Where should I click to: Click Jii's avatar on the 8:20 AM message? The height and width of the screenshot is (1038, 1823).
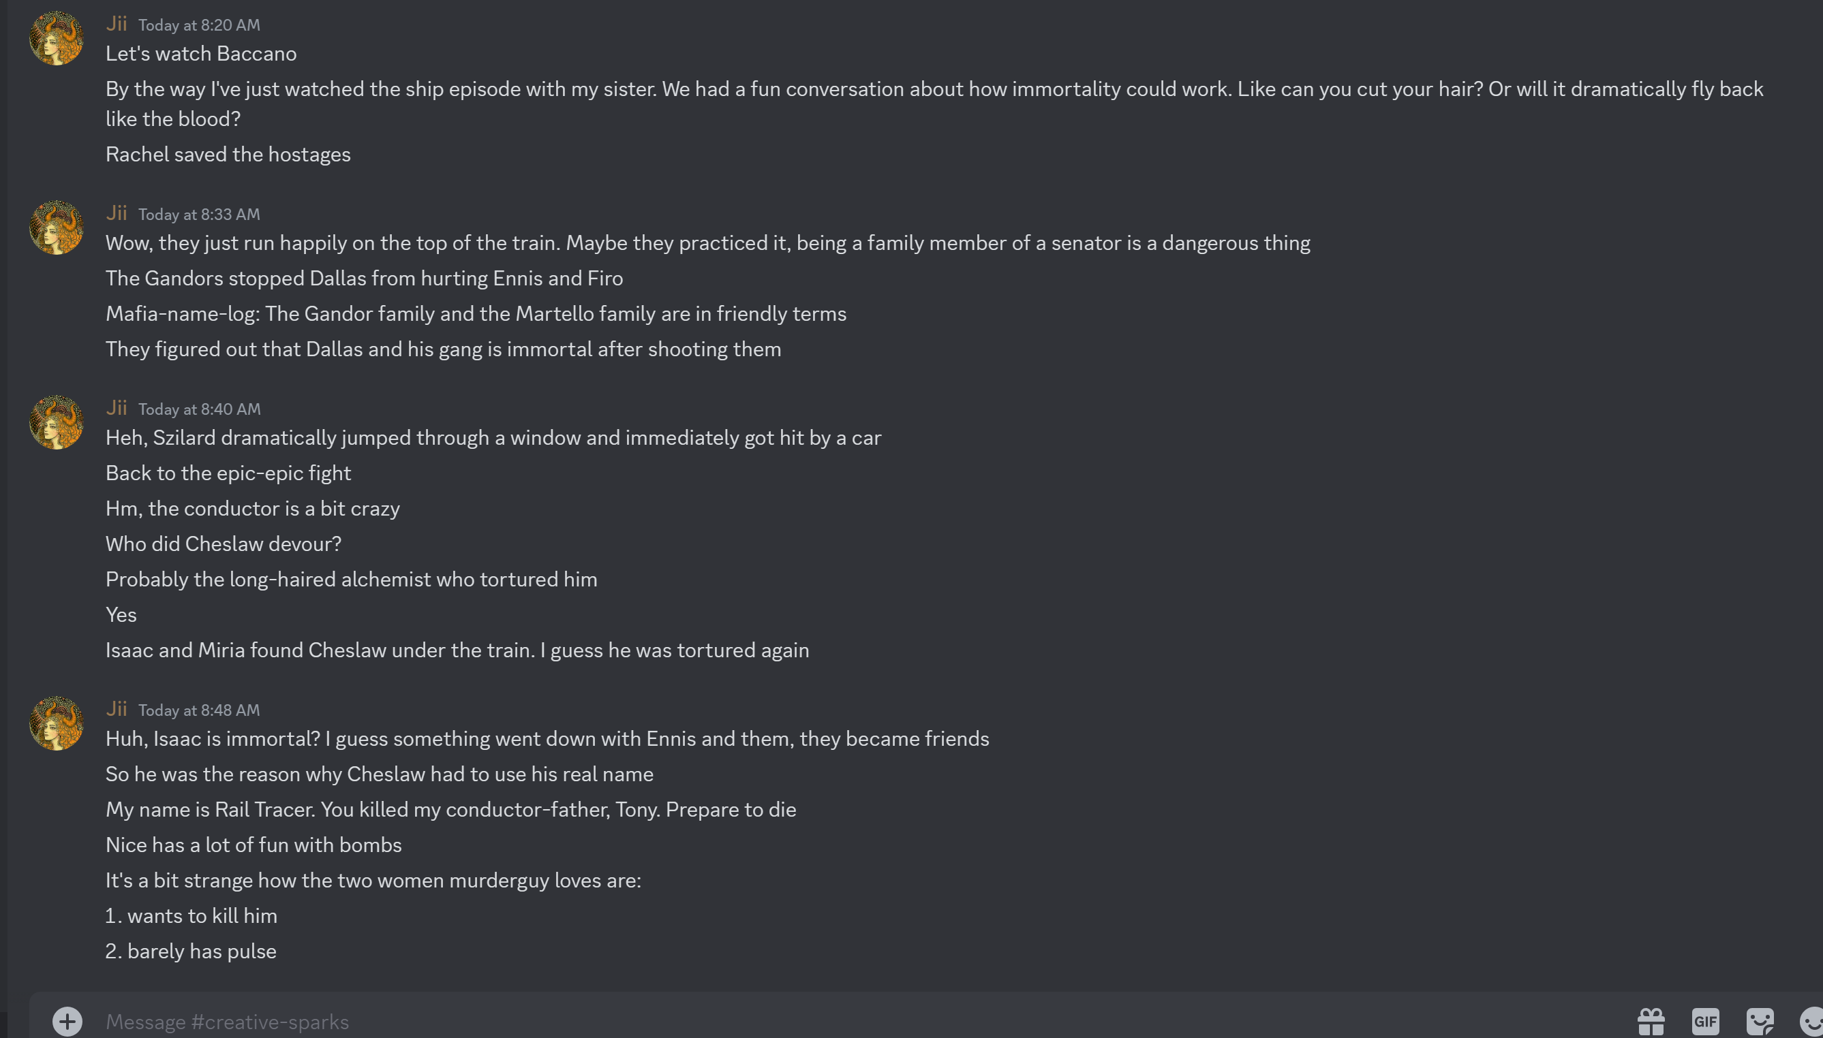pos(57,39)
